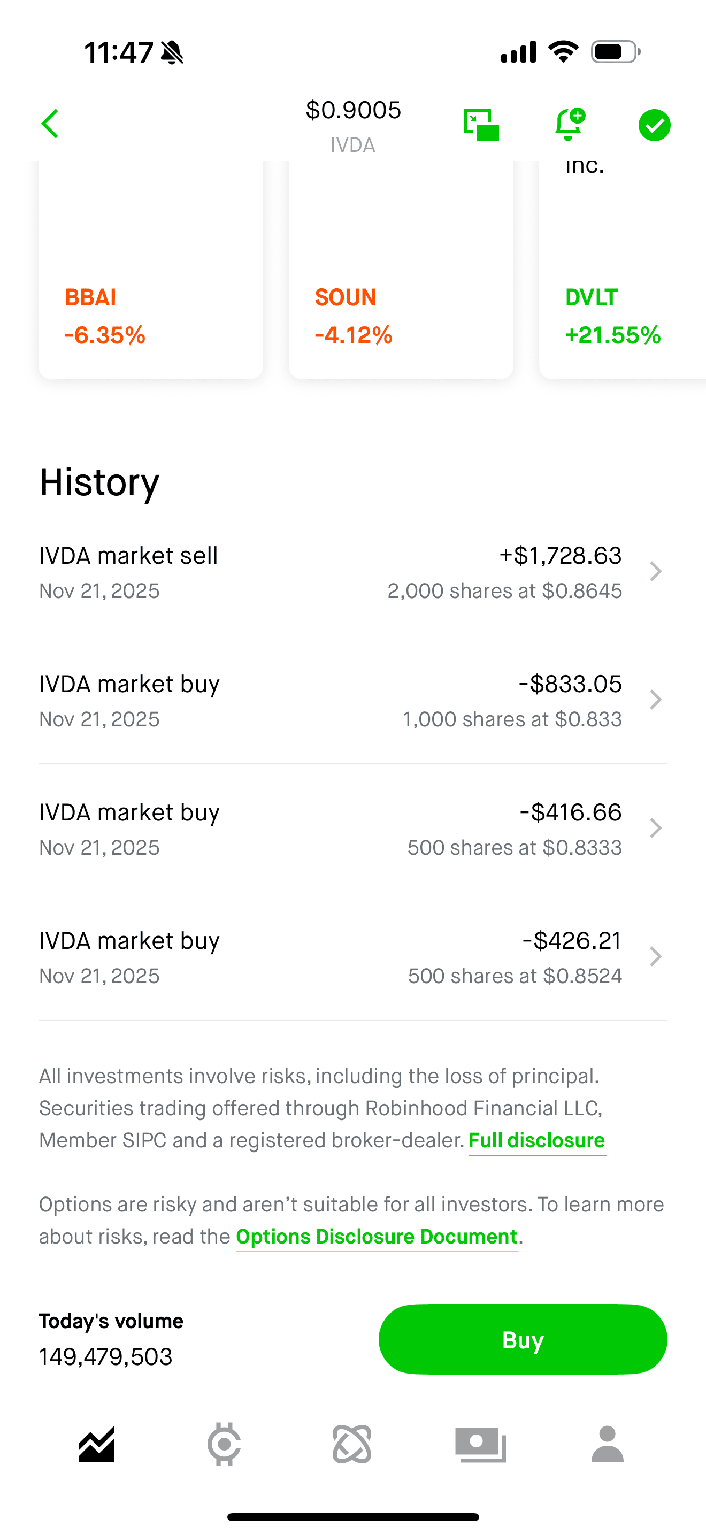The height and width of the screenshot is (1534, 706).
Task: Switch to the investing chart tab
Action: (97, 1444)
